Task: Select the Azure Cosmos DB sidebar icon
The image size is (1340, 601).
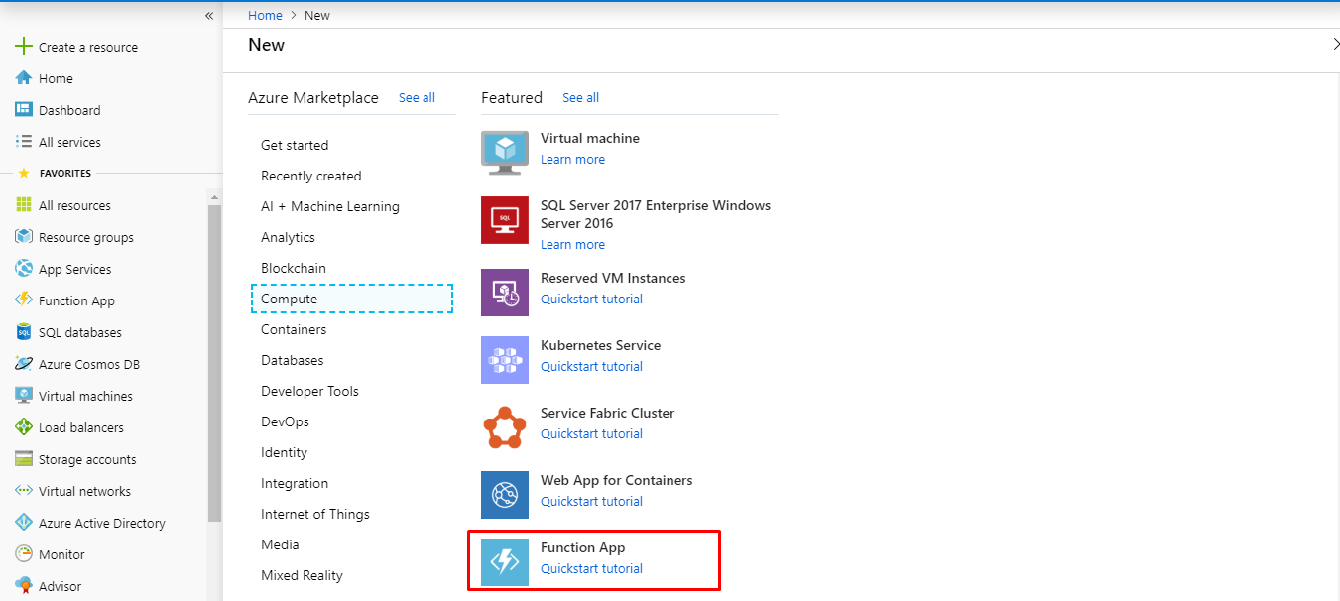Action: [x=22, y=363]
